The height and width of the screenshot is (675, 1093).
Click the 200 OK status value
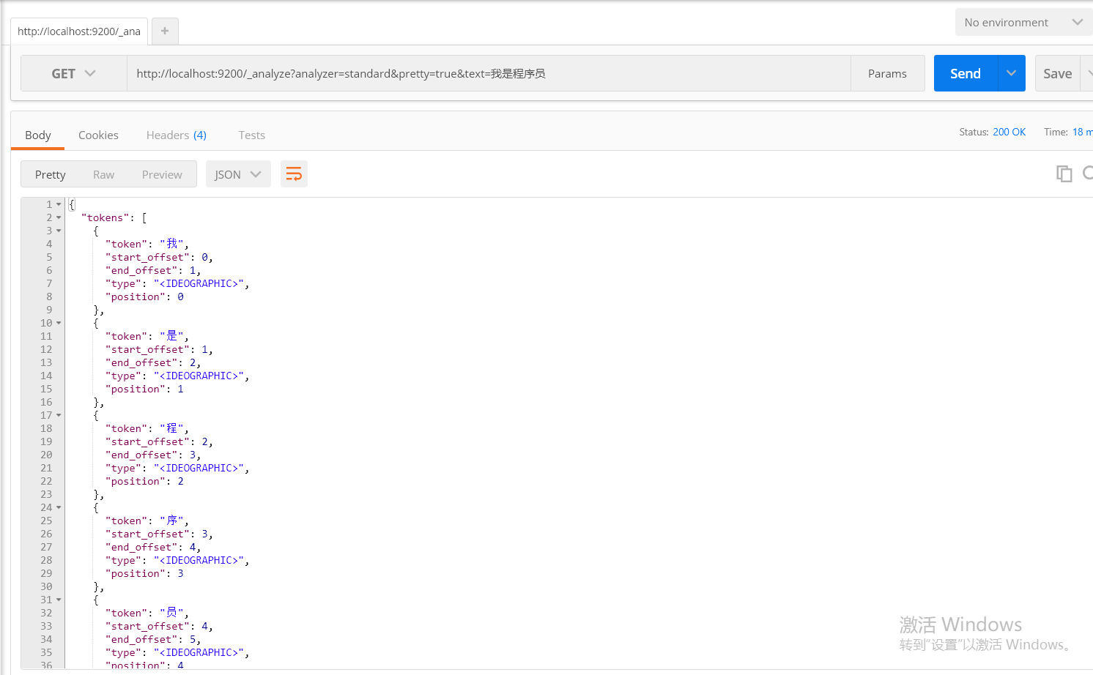1009,132
